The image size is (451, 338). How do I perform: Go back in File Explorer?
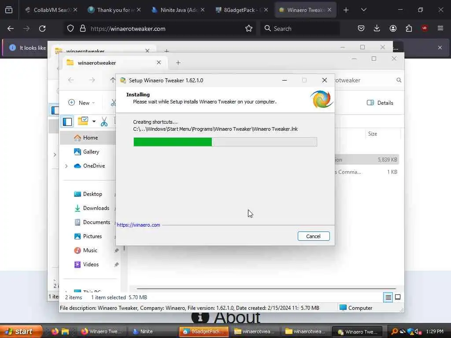coord(71,80)
